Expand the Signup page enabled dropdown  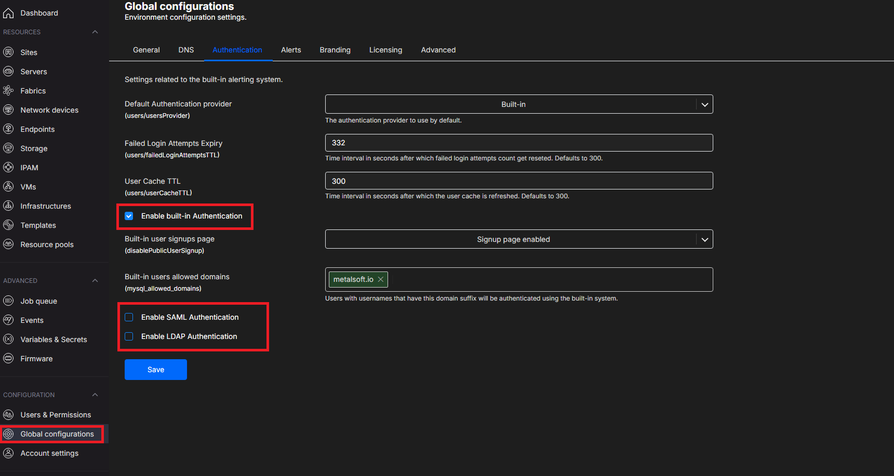pyautogui.click(x=518, y=239)
